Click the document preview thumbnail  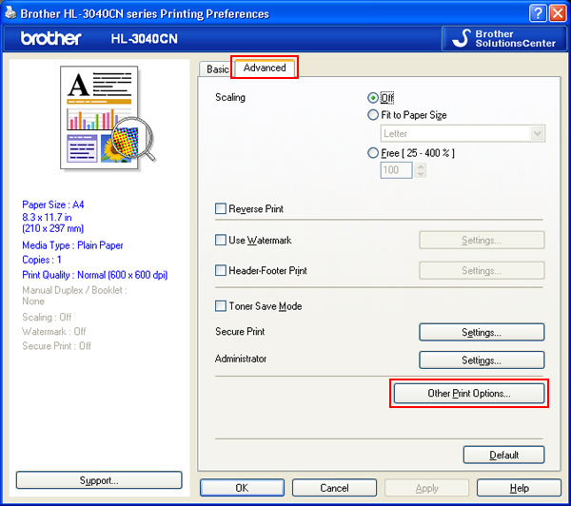[x=108, y=118]
